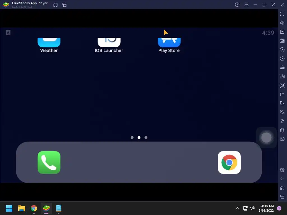Open recent apps from sidebar bottom

pyautogui.click(x=282, y=197)
